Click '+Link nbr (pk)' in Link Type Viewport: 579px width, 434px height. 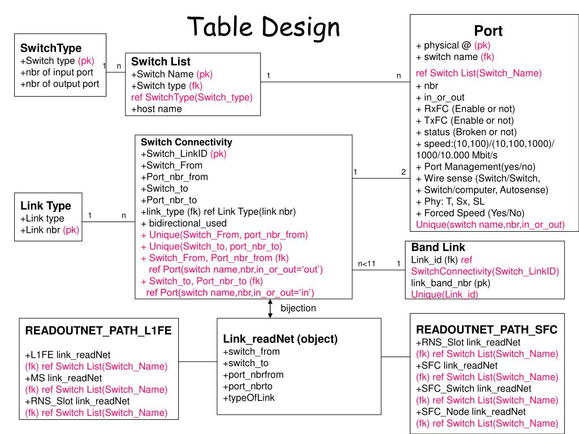pyautogui.click(x=50, y=230)
